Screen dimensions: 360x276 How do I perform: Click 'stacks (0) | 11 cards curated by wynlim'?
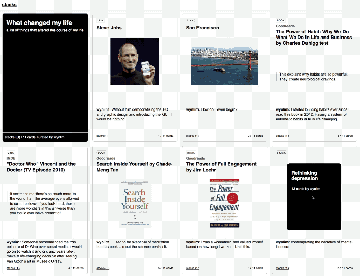(x=34, y=137)
